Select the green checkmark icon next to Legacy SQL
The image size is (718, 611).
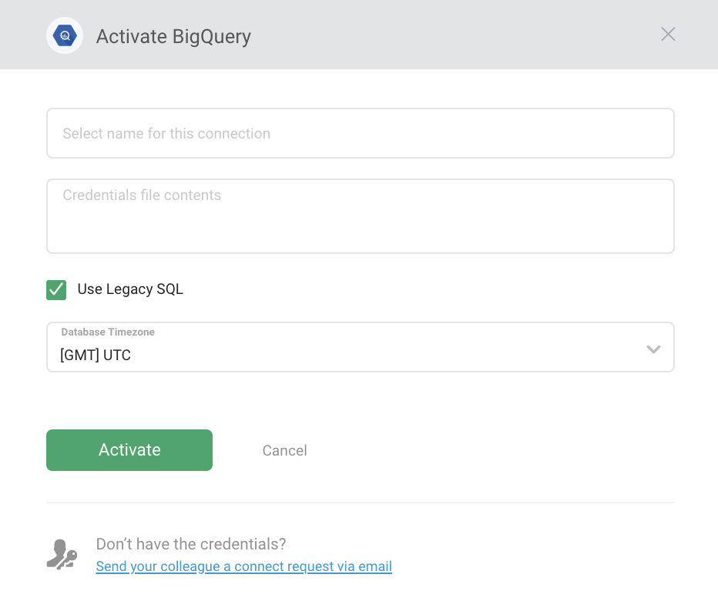[x=55, y=290]
